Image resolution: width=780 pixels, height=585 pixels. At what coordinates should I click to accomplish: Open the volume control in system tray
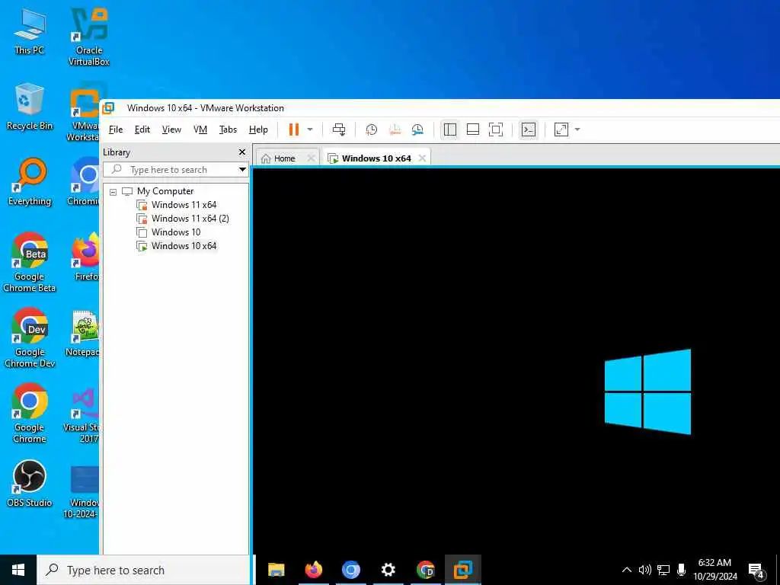click(x=644, y=570)
